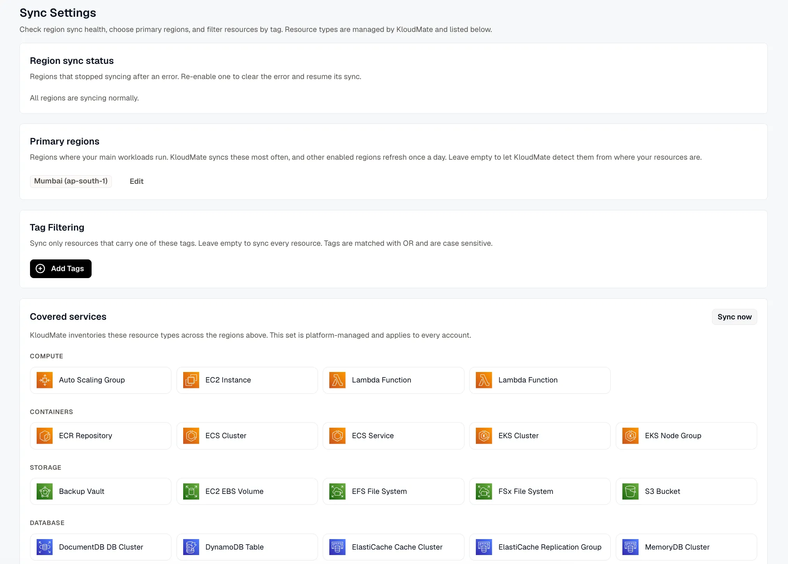Viewport: 788px width, 564px height.
Task: Click the EFS File System icon
Action: (x=337, y=492)
